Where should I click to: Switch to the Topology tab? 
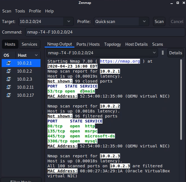pyautogui.click(x=112, y=44)
